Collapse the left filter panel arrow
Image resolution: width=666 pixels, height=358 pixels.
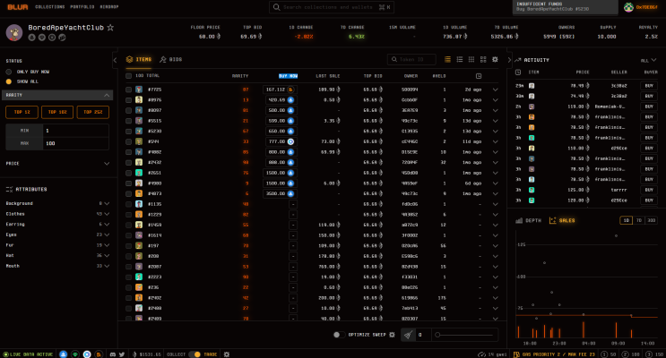(x=115, y=60)
